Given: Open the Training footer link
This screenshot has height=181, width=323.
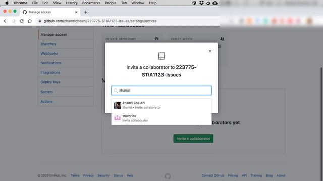Looking at the screenshot, I should (256, 175).
